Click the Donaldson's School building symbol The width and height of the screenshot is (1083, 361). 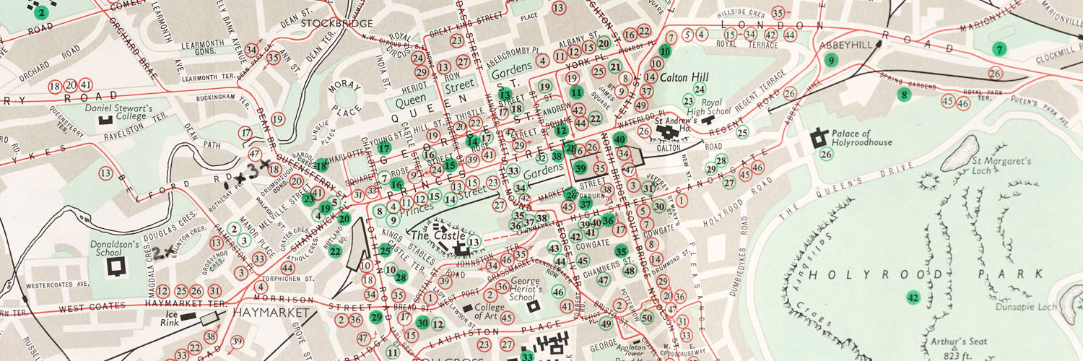point(116,266)
